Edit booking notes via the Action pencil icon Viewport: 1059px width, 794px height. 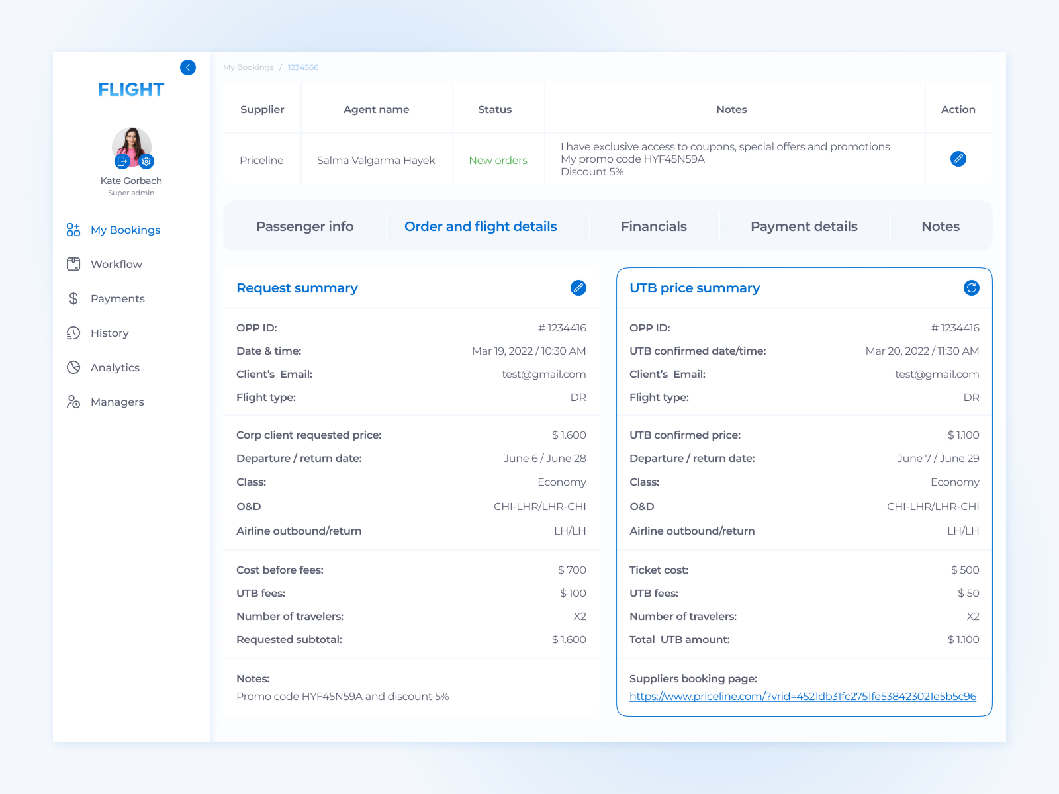958,159
